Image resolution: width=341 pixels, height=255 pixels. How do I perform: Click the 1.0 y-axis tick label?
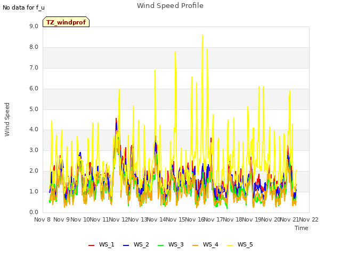(x=34, y=191)
